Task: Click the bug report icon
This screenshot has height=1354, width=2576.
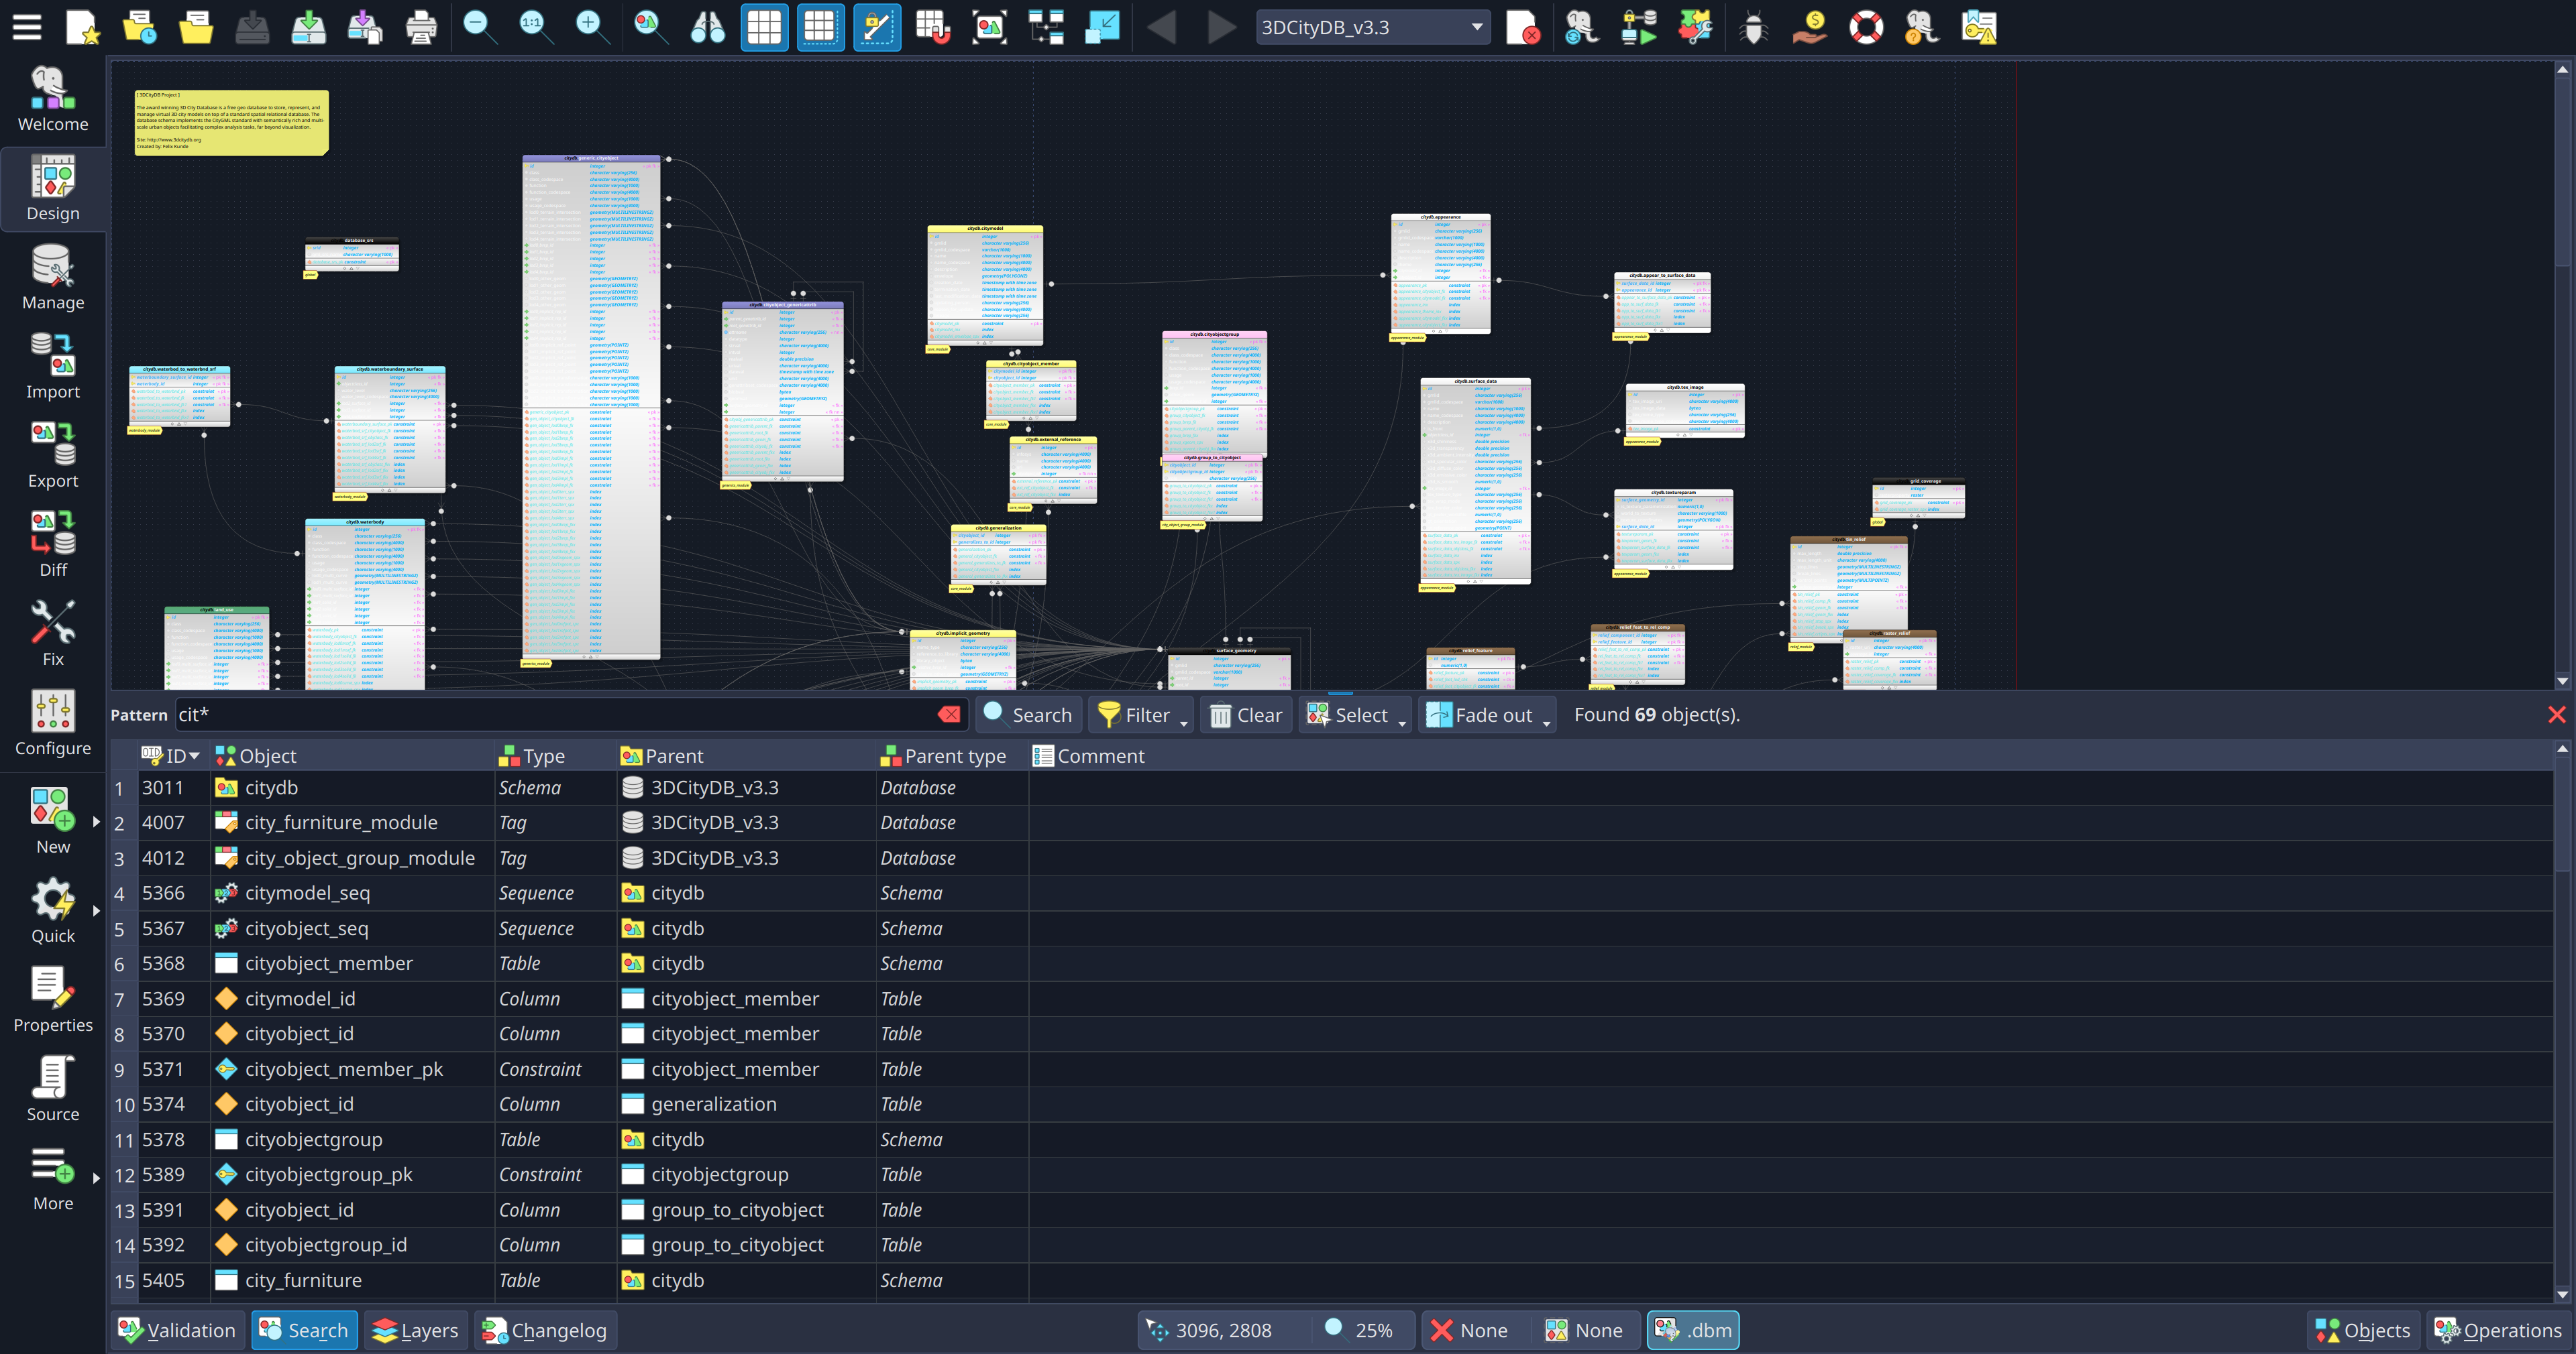Action: pyautogui.click(x=1753, y=27)
